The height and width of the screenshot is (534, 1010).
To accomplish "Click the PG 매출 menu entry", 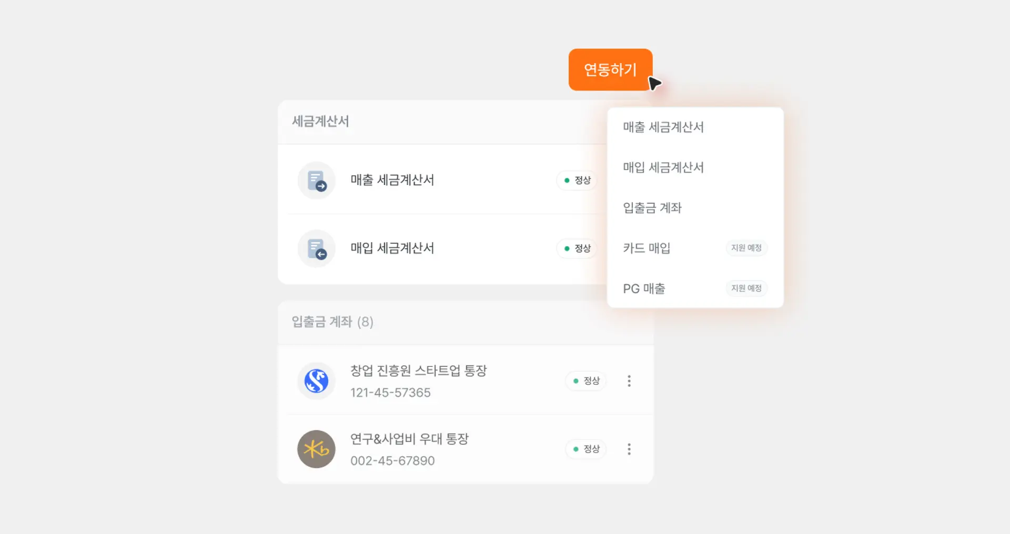I will point(643,288).
